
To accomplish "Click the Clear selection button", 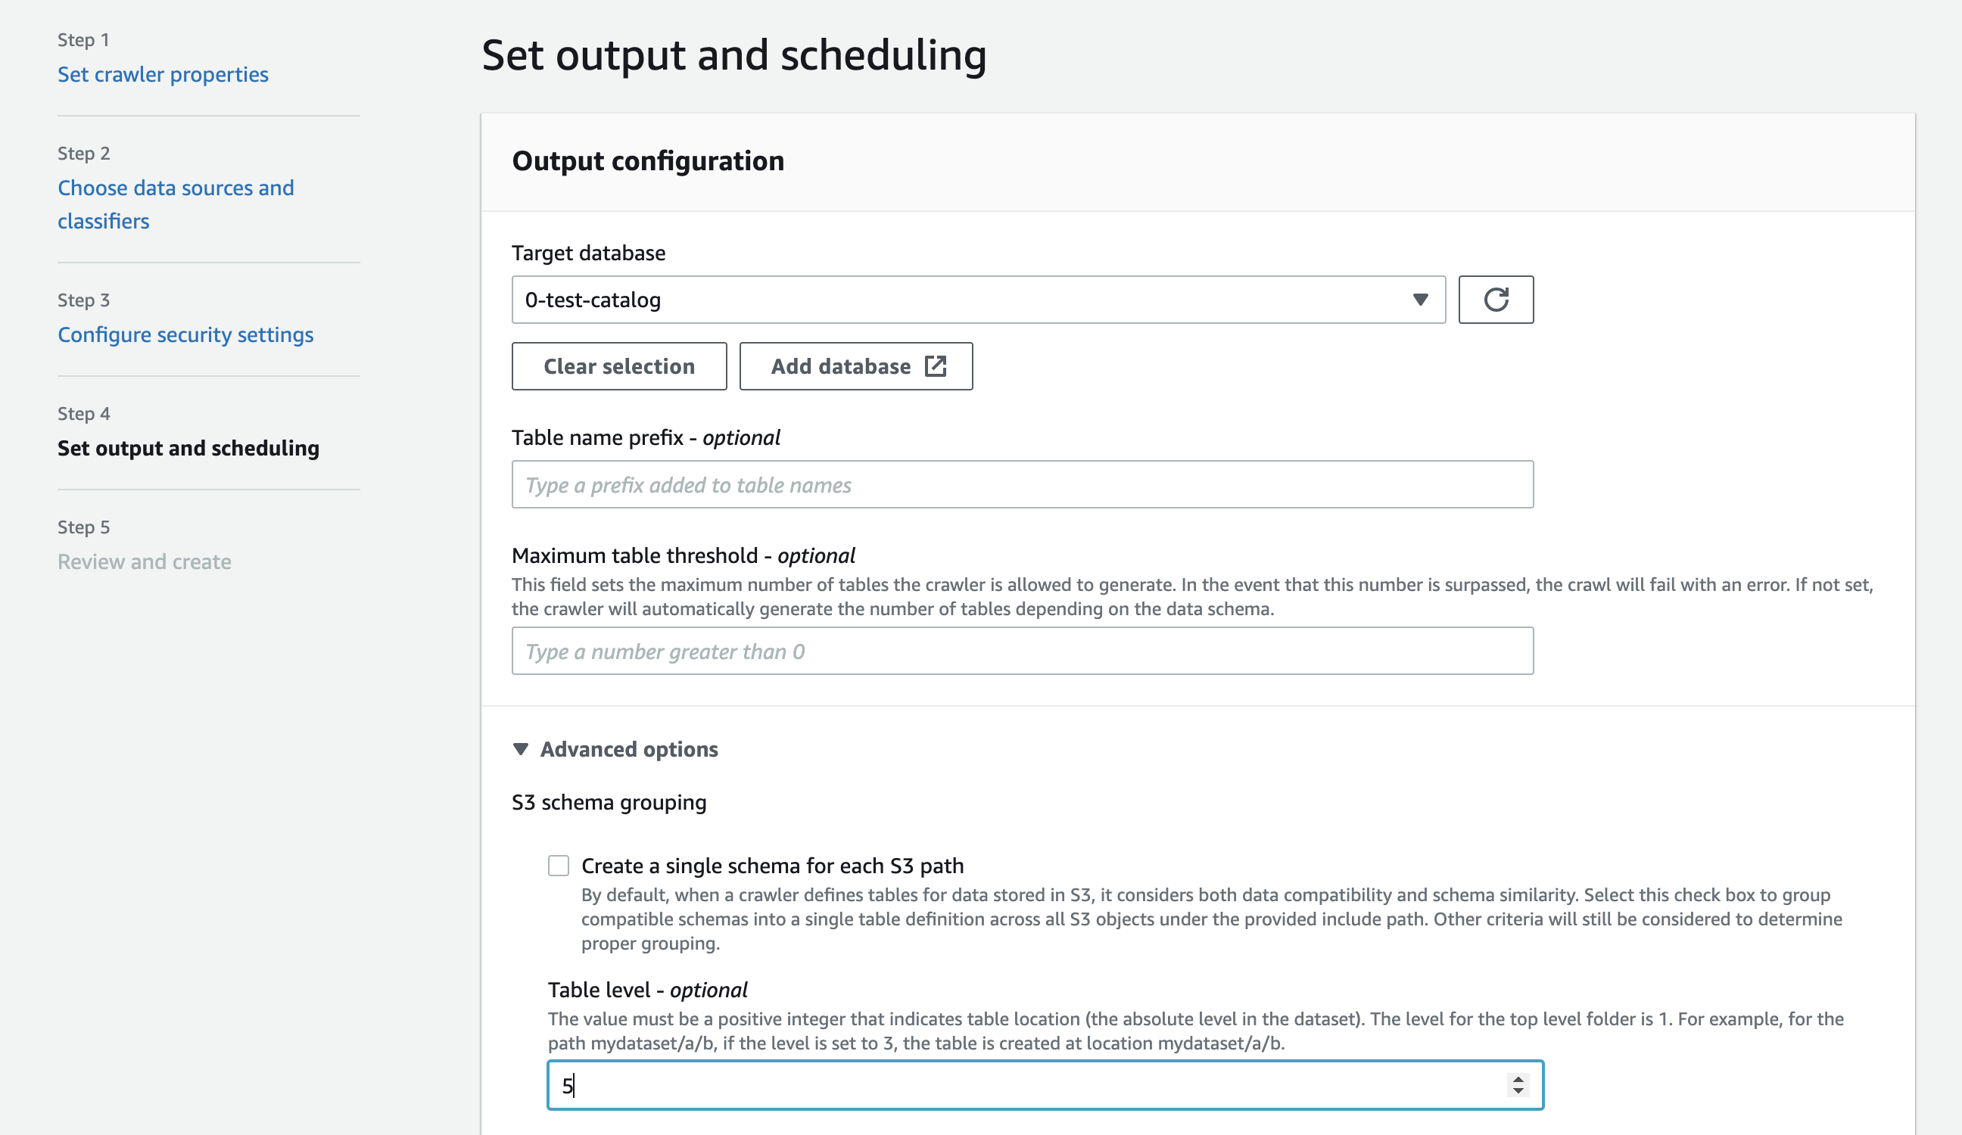I will (x=619, y=366).
